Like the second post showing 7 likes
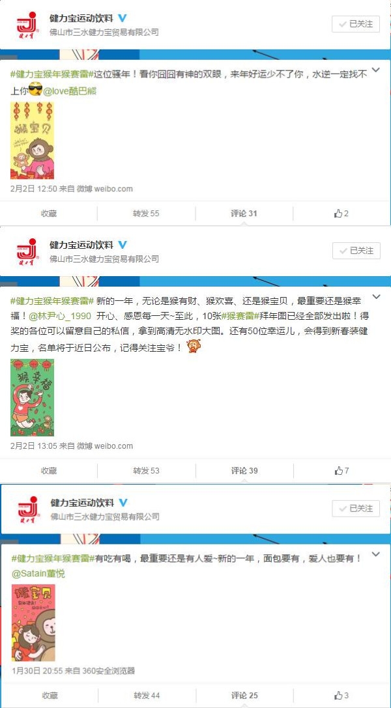Screen dimensions: 391x708 (x=341, y=471)
